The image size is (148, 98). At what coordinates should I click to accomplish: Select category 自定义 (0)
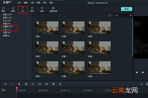pos(7,17)
